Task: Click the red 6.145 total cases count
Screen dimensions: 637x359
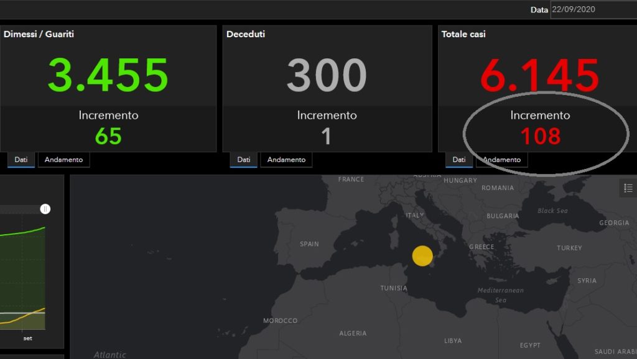Action: click(x=539, y=76)
